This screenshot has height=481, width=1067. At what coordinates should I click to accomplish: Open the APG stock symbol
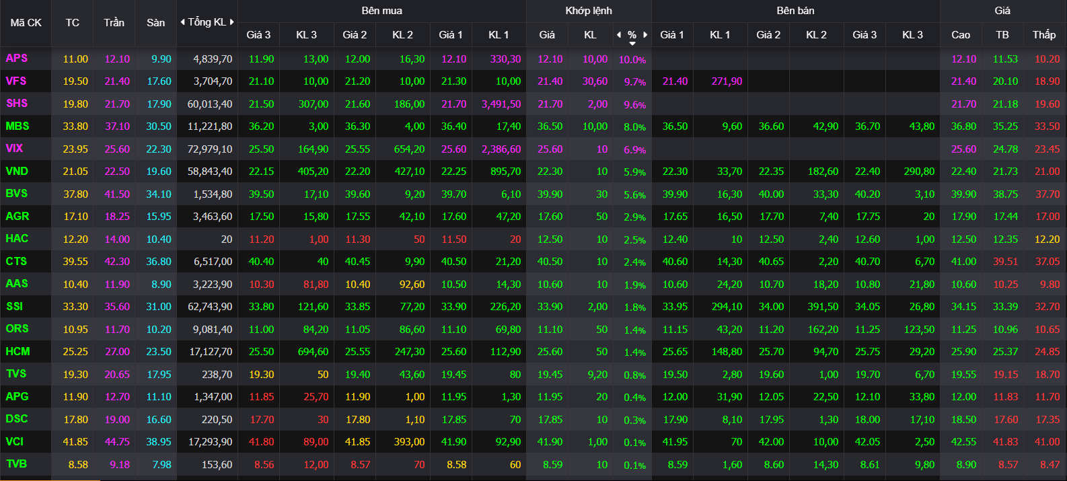click(x=17, y=396)
